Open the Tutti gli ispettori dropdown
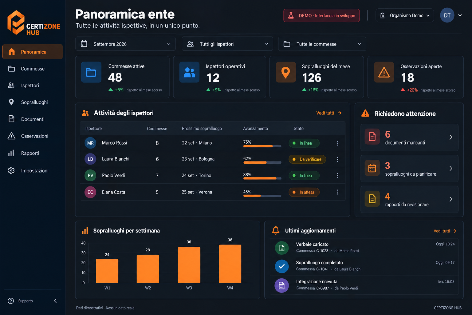This screenshot has height=315, width=472. [227, 44]
